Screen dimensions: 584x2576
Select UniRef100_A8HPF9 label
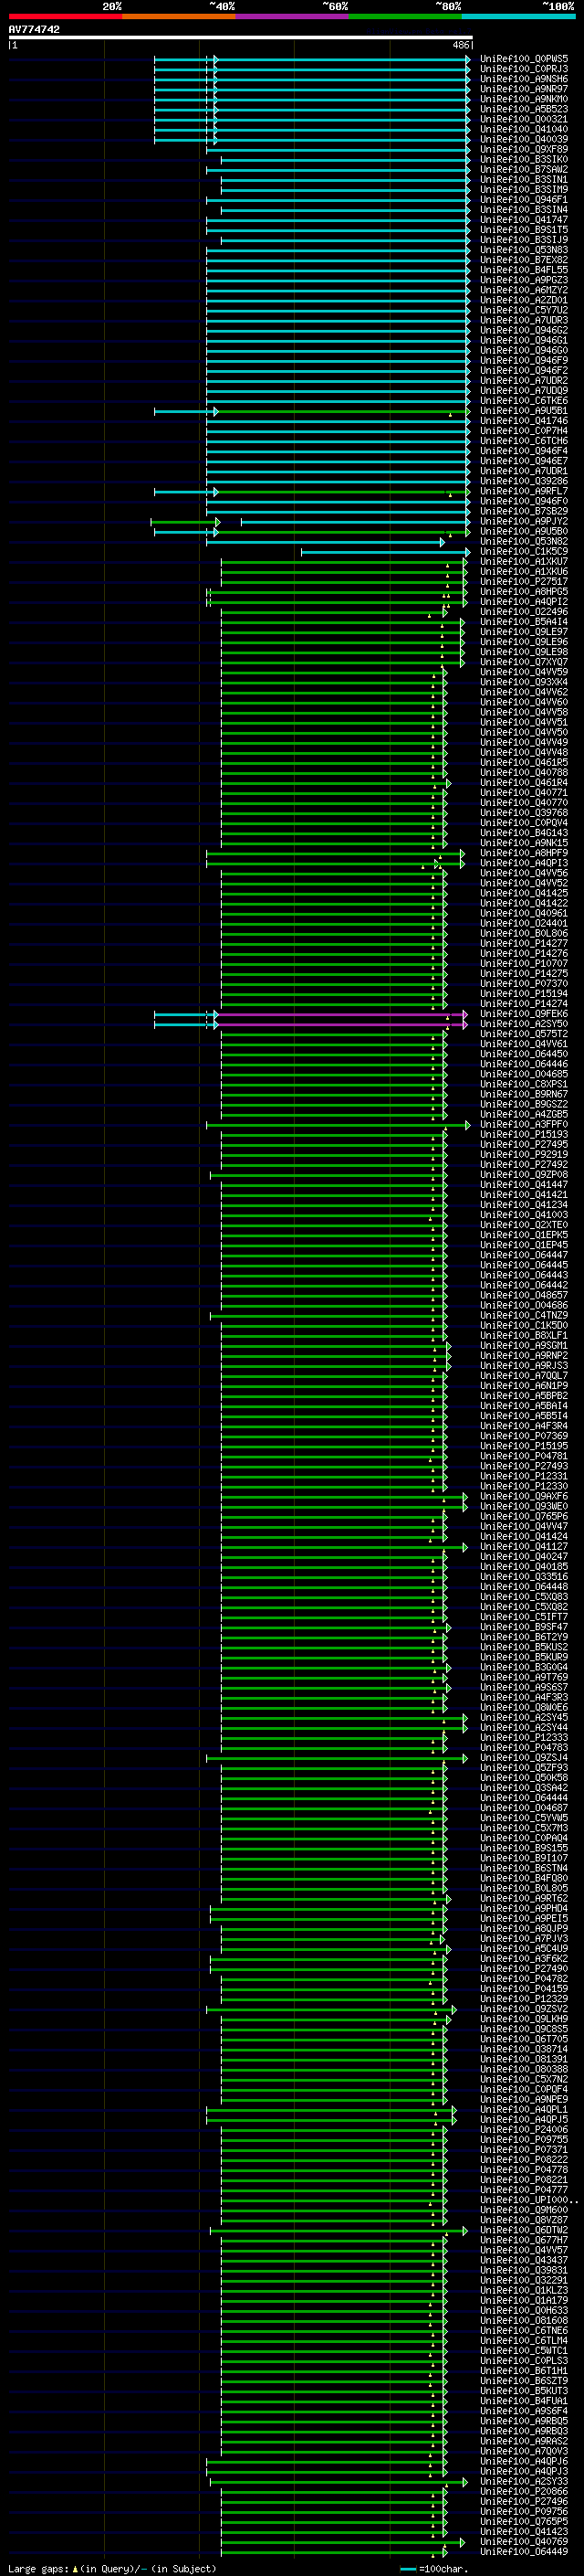coord(524,853)
